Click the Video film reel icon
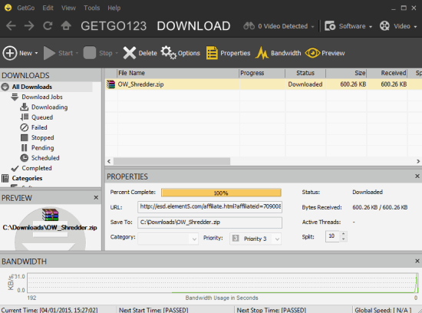422x313 pixels. 384,26
